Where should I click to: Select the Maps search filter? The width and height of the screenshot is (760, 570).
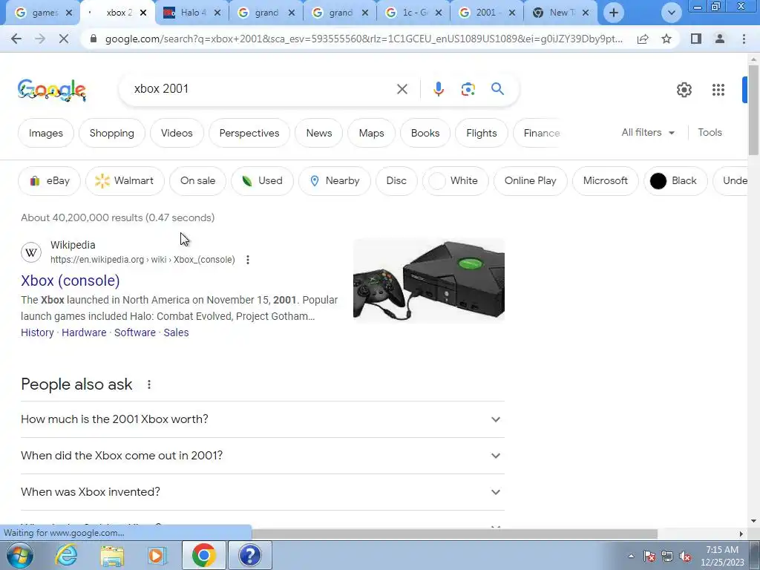[371, 133]
